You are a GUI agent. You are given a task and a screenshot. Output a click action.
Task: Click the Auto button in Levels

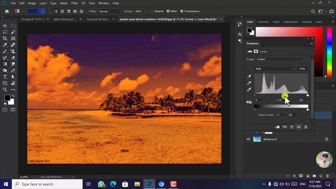coord(302,69)
